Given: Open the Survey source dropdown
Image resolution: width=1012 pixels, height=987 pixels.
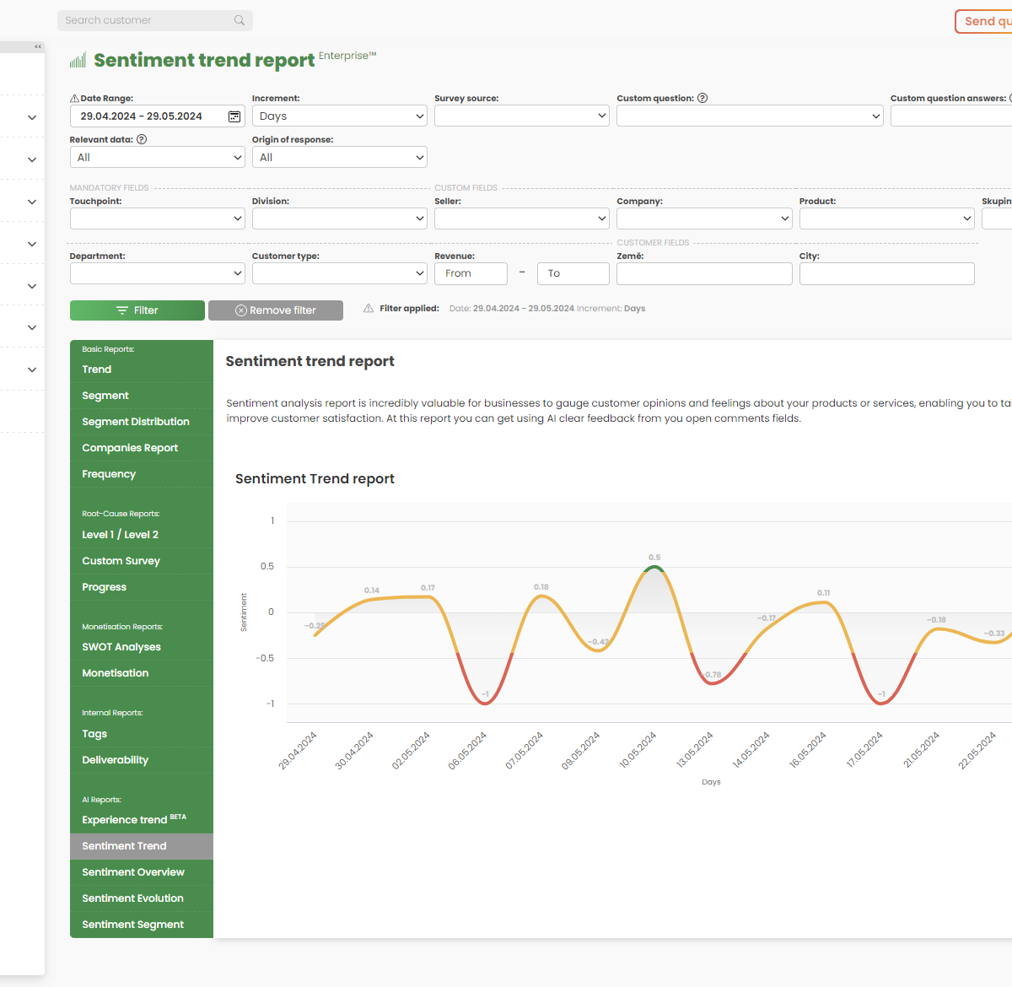Looking at the screenshot, I should coord(521,116).
